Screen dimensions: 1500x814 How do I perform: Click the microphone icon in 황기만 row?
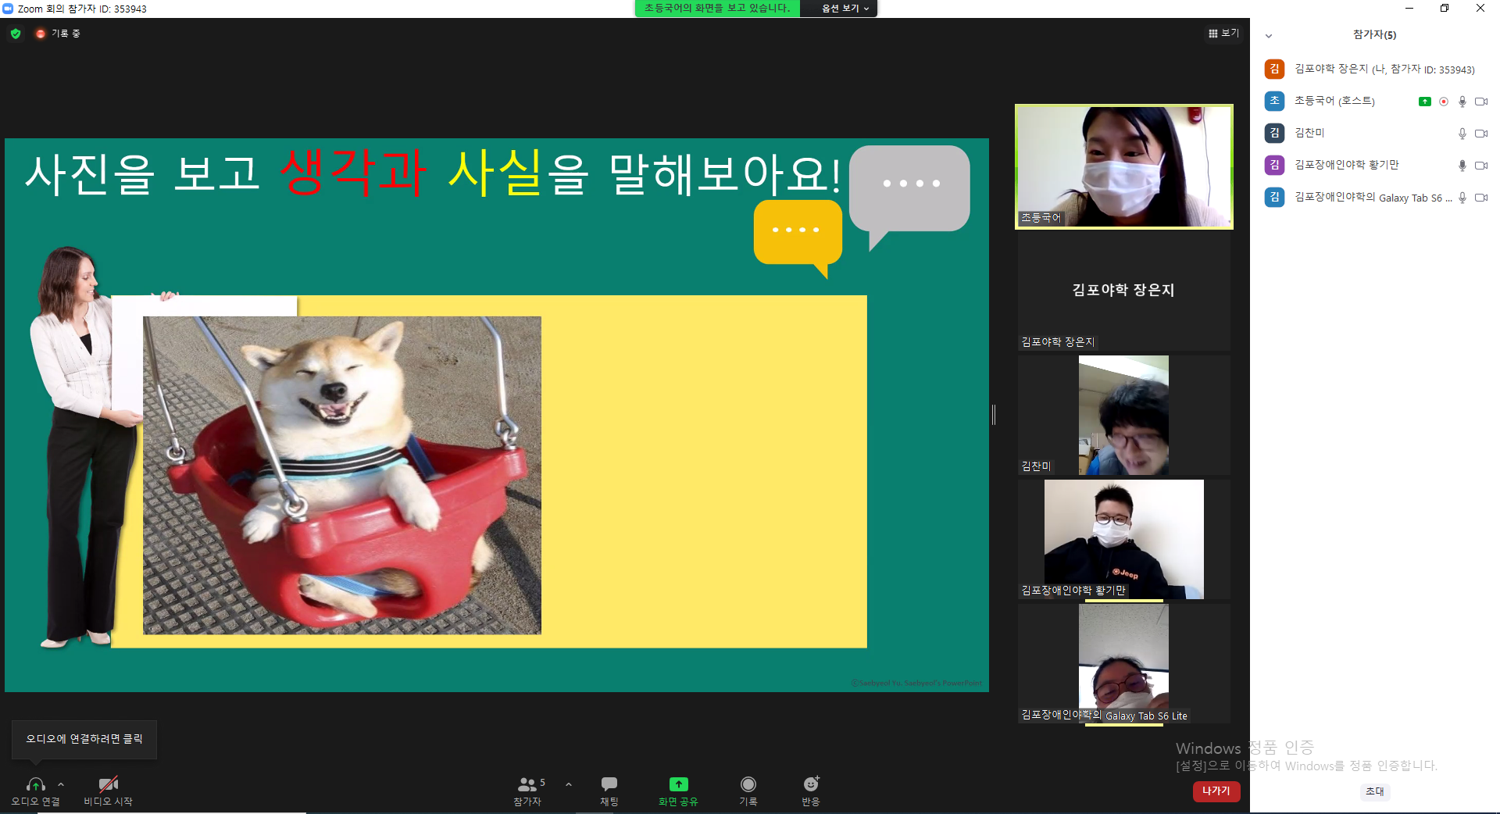pos(1462,166)
